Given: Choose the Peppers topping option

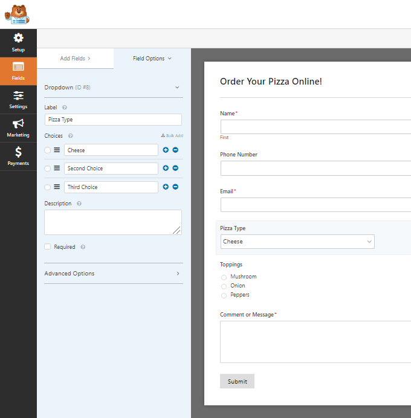Looking at the screenshot, I should (224, 295).
